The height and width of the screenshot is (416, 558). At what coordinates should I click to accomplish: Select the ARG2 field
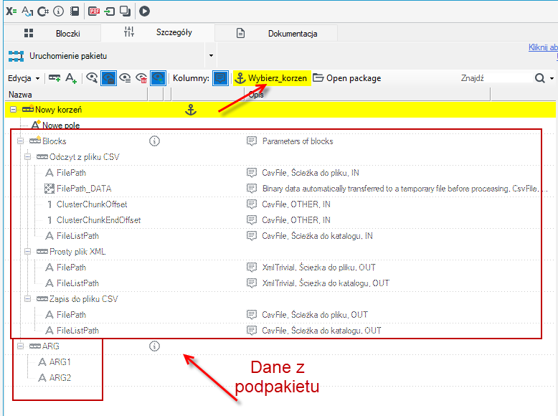point(60,377)
